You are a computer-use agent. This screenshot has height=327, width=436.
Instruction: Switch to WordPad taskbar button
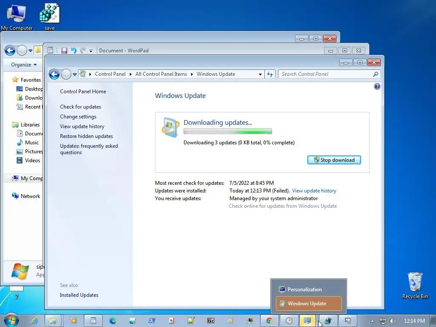pyautogui.click(x=93, y=321)
